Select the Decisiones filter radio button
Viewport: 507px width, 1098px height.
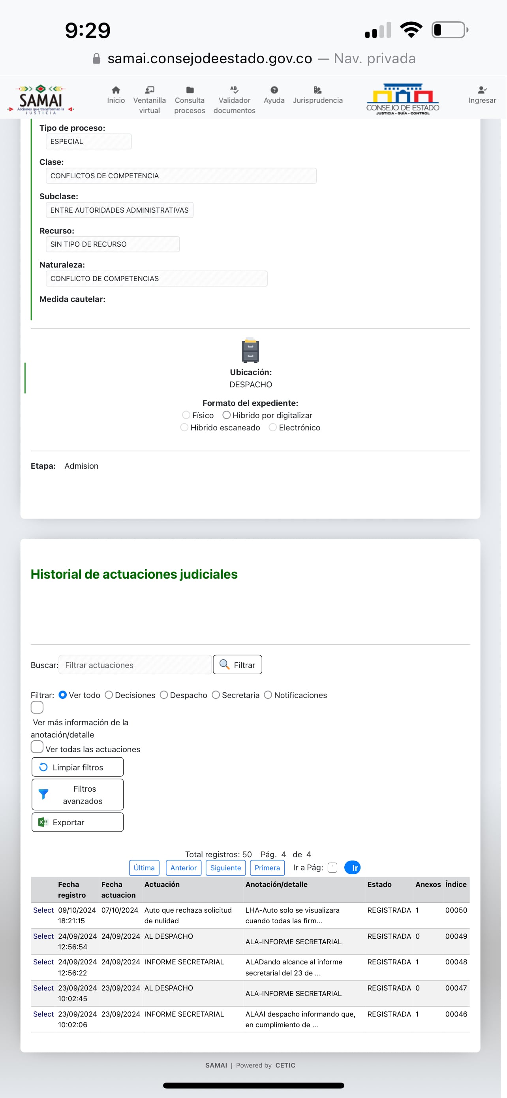(109, 695)
